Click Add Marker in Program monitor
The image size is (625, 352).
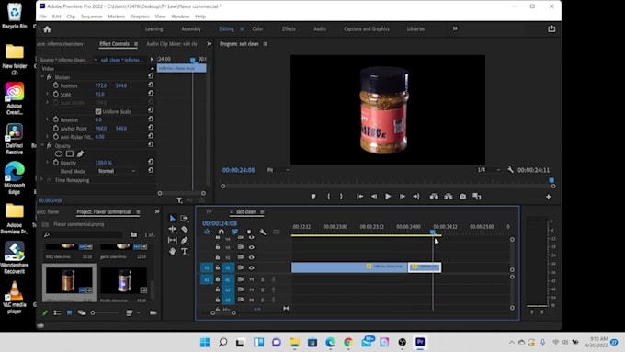tap(313, 196)
